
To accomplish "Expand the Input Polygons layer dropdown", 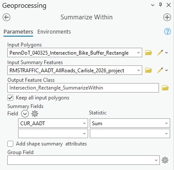I will [138, 53].
